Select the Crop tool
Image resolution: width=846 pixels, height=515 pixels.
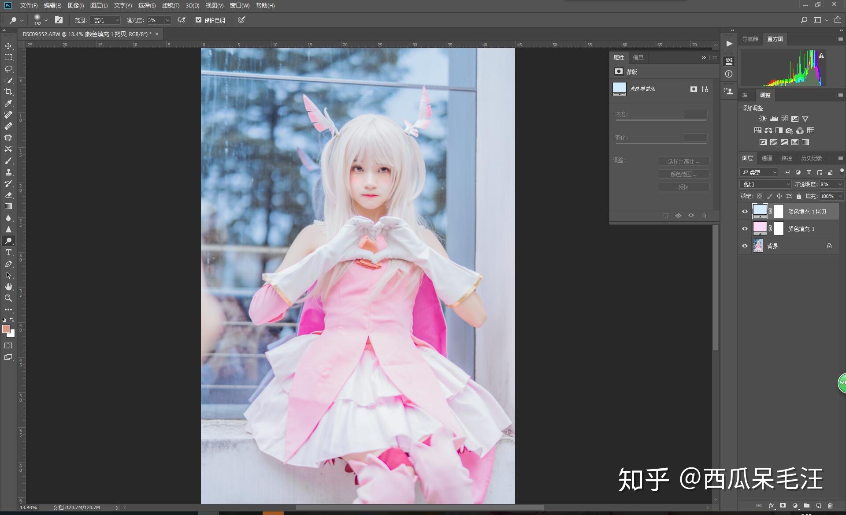(x=8, y=92)
